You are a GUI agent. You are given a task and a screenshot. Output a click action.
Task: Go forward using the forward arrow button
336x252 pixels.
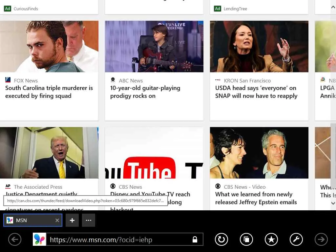tap(321, 239)
